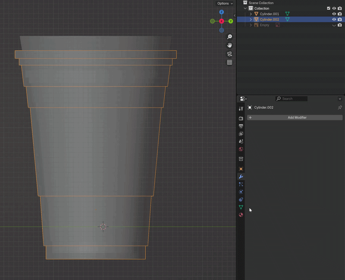Click the pan view hand icon
Screen dimensions: 345x280
pyautogui.click(x=229, y=45)
